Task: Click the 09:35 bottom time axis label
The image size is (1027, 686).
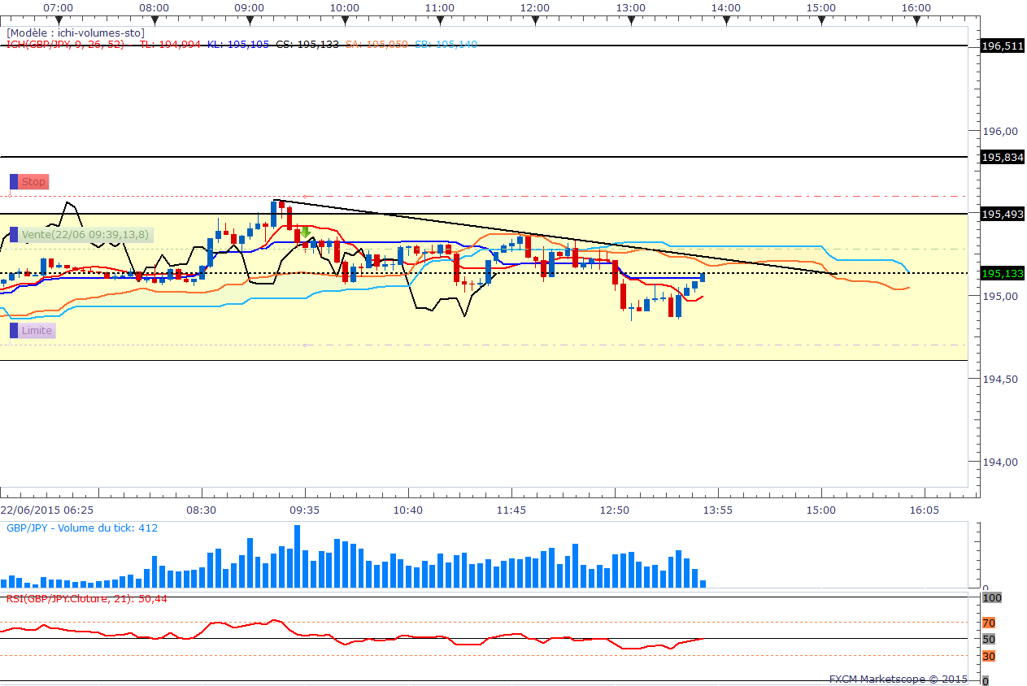Action: 304,510
